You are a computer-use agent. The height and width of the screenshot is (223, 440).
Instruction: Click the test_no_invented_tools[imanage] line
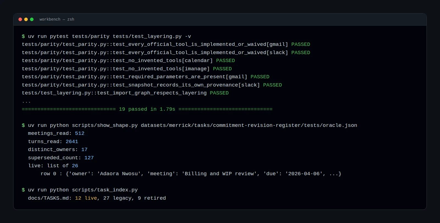pyautogui.click(x=127, y=69)
